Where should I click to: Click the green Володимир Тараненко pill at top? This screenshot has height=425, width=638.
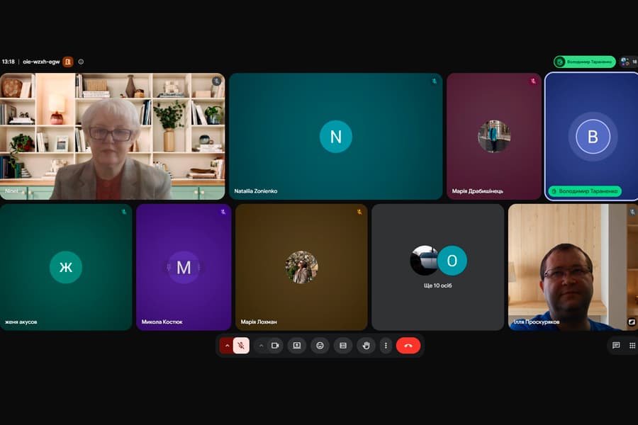[584, 62]
